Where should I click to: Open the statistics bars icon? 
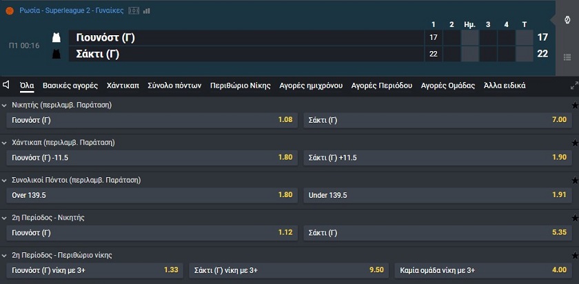click(x=147, y=11)
